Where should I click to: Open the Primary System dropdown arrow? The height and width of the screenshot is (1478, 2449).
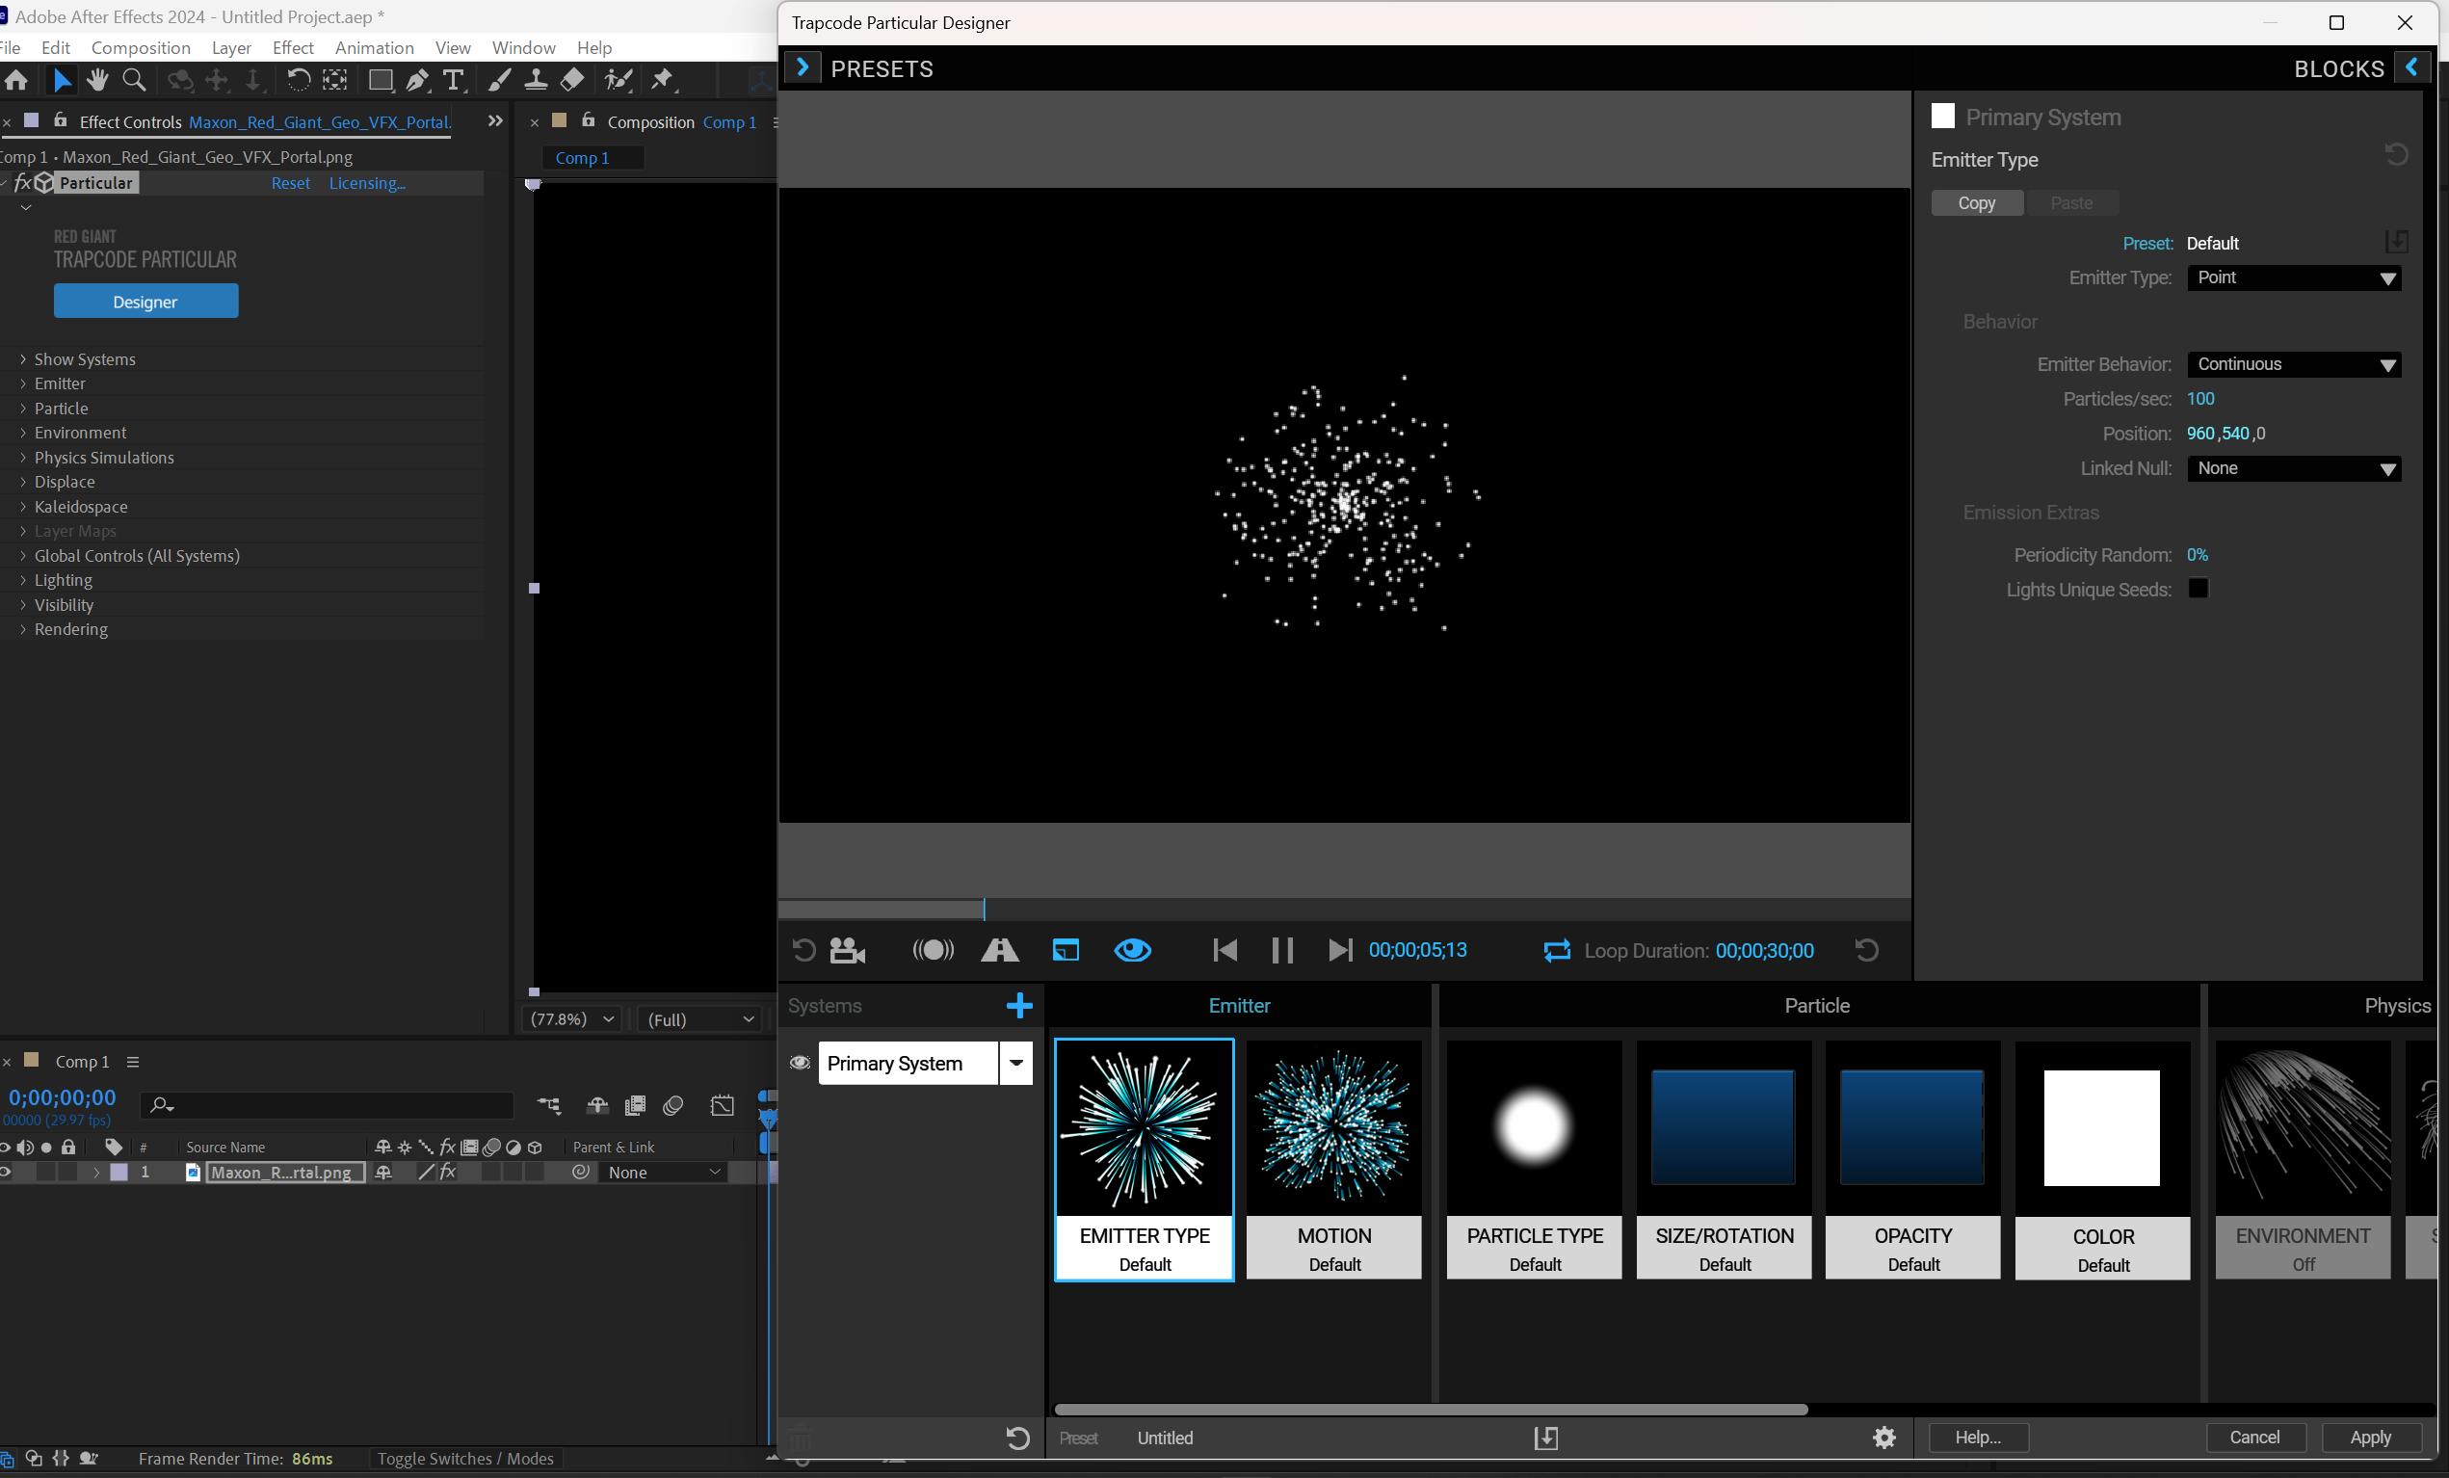[x=1014, y=1063]
